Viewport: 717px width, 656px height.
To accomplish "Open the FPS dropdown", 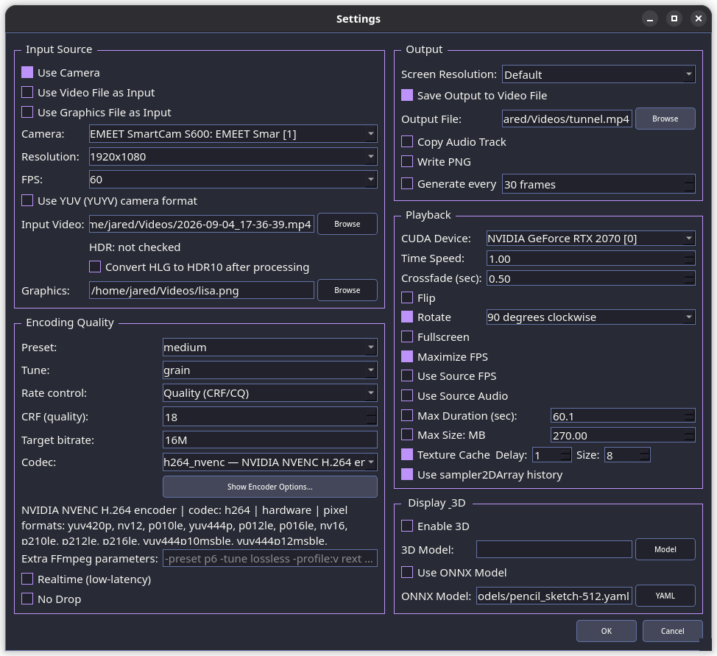I will pyautogui.click(x=233, y=180).
